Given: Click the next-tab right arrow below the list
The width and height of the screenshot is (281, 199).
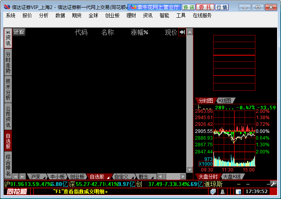Looking at the screenshot, I should point(22,177).
